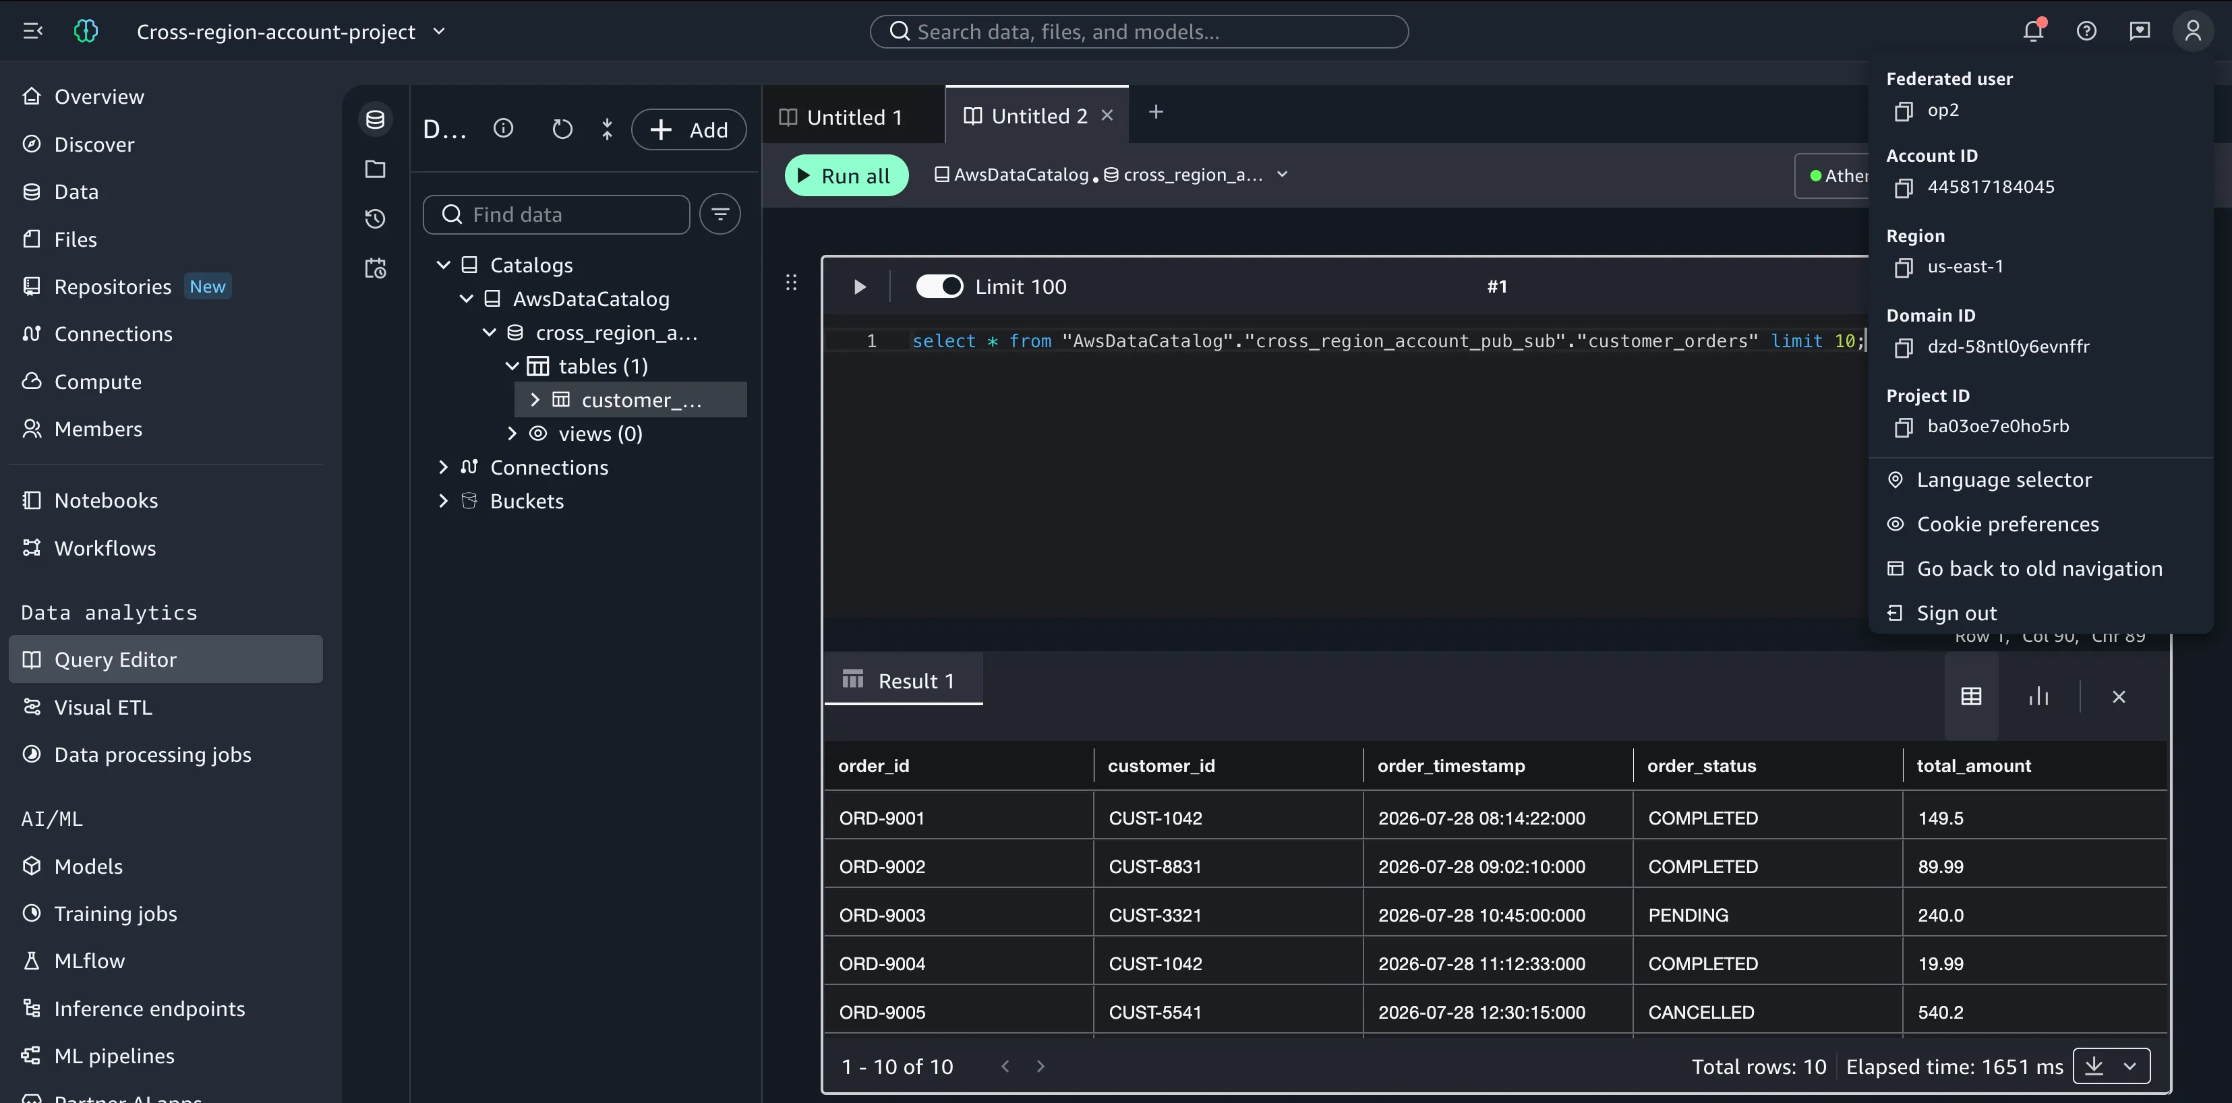The image size is (2232, 1103).
Task: Expand the Buckets tree node
Action: [x=444, y=501]
